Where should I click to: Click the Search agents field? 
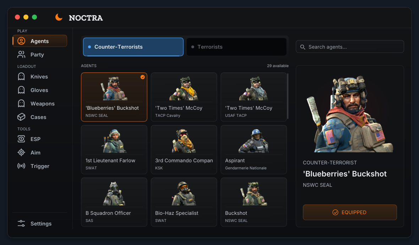(350, 47)
